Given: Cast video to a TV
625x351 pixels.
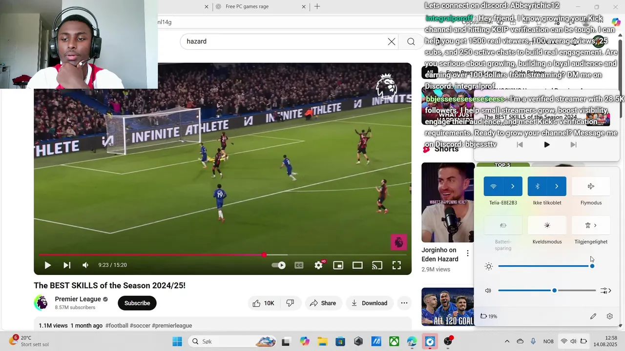Looking at the screenshot, I should [x=377, y=265].
